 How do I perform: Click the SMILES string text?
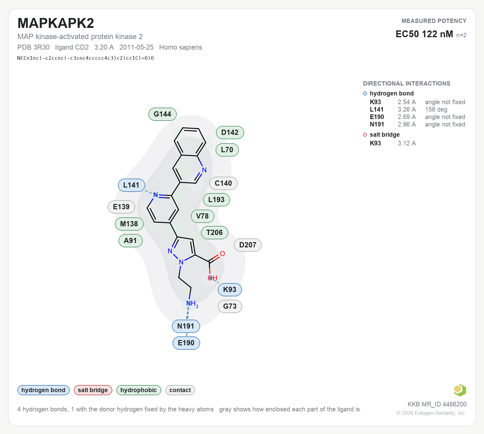[86, 58]
